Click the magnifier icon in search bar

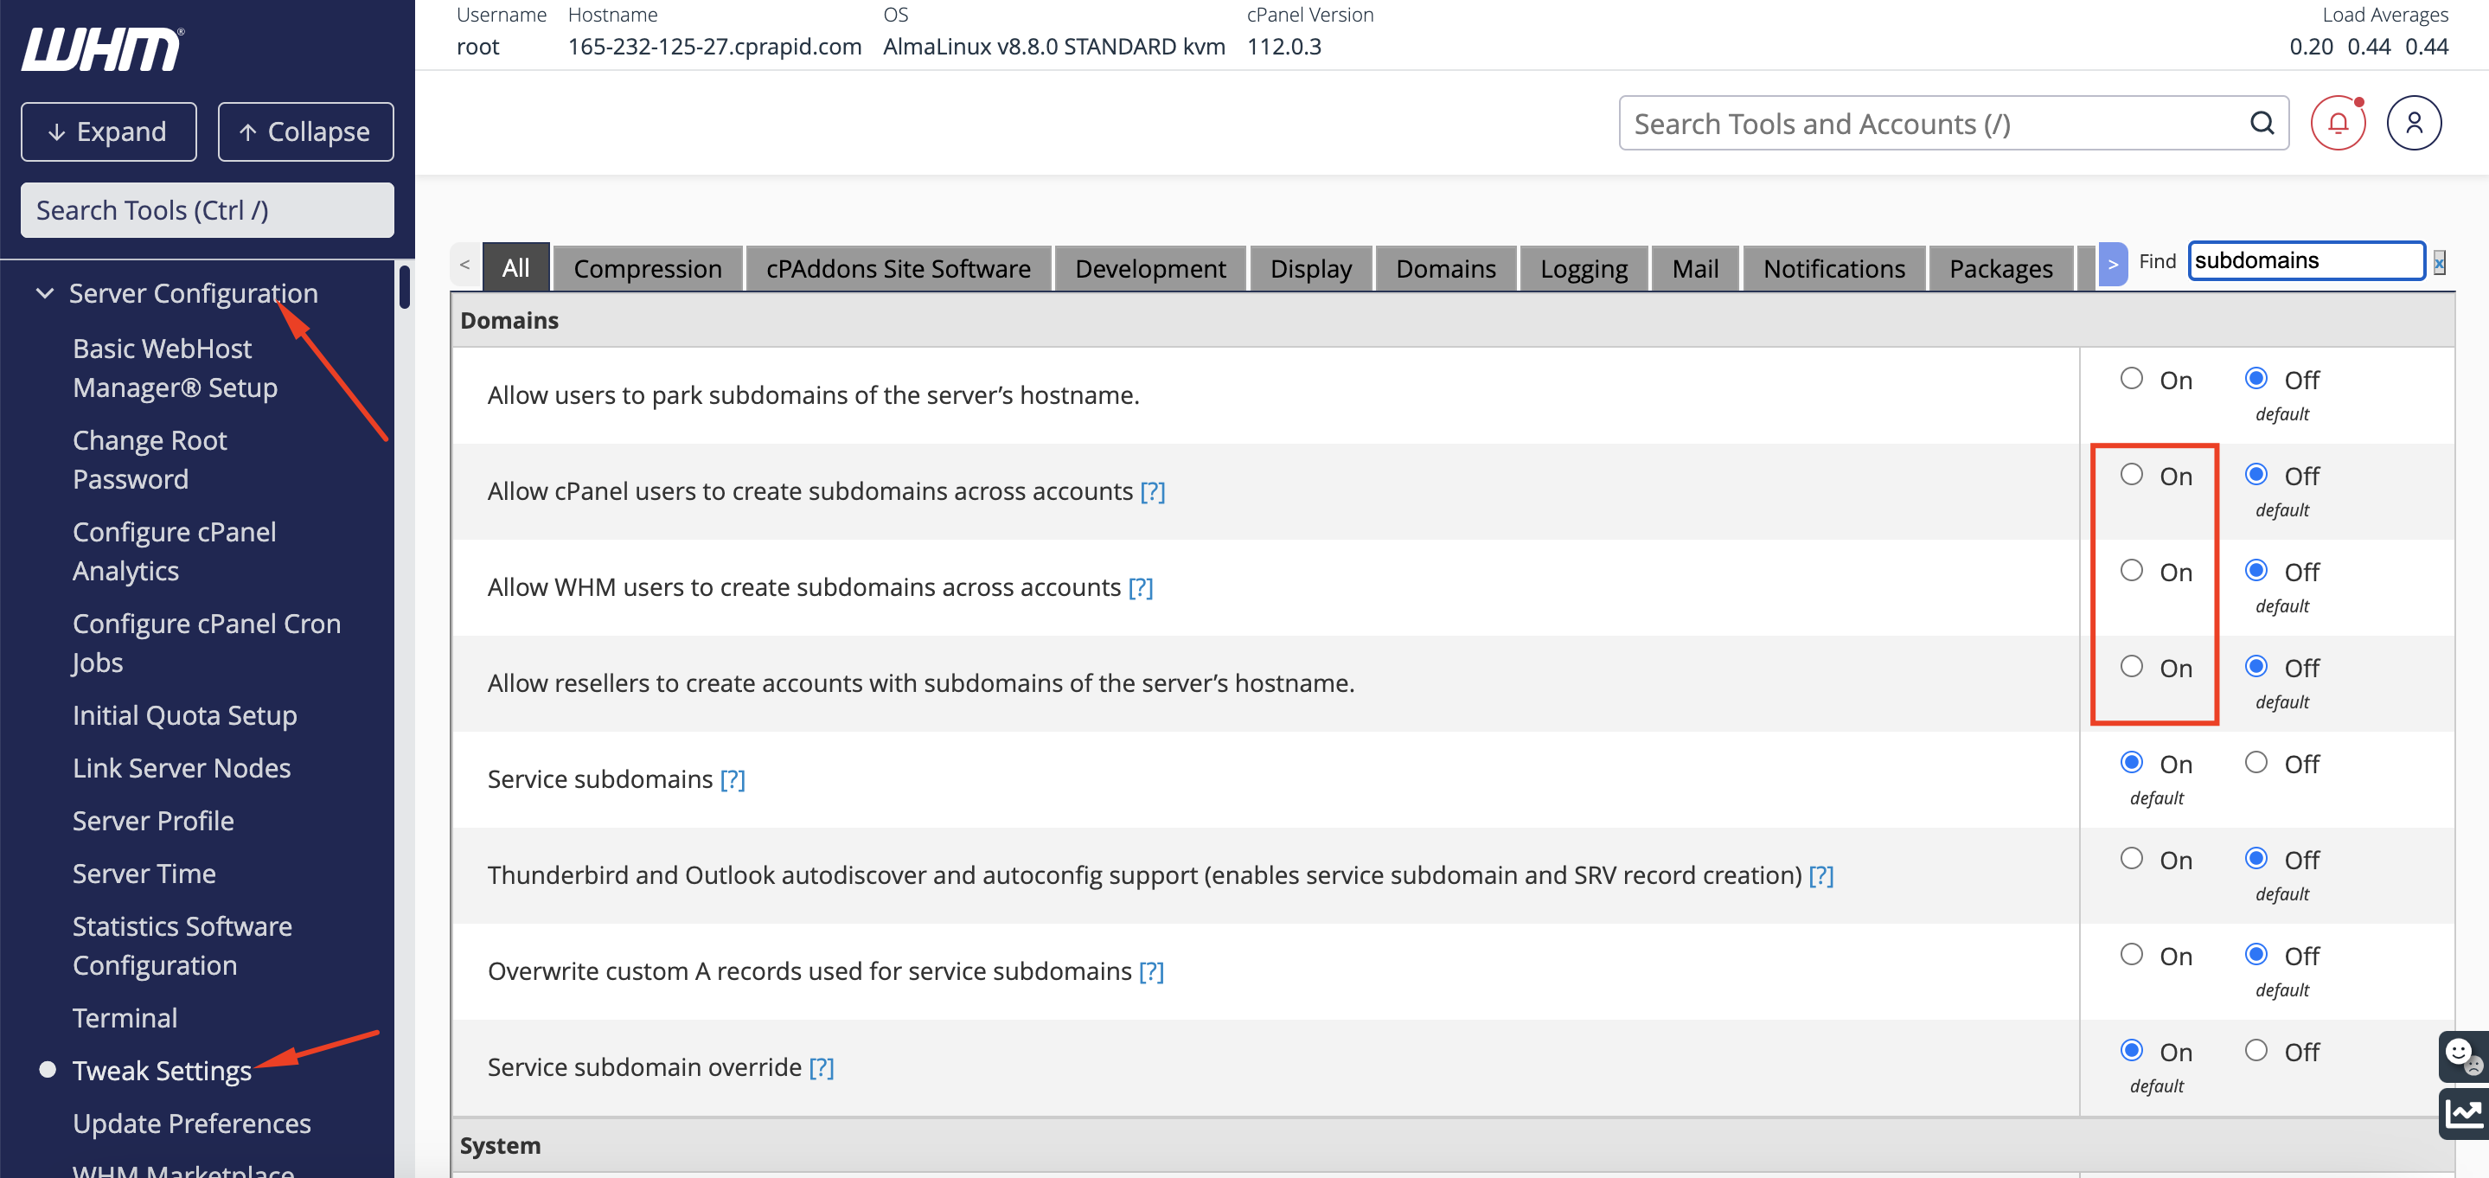2261,124
